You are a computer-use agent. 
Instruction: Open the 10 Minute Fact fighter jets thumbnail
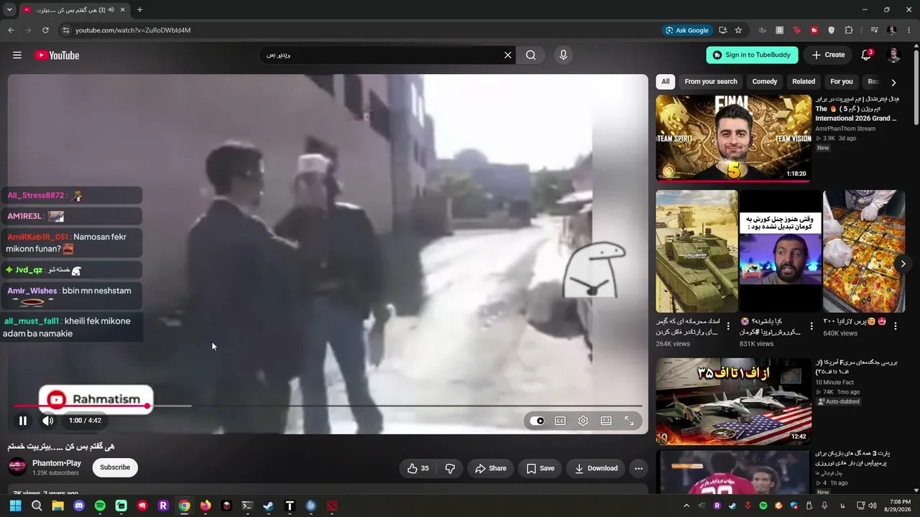click(x=734, y=401)
